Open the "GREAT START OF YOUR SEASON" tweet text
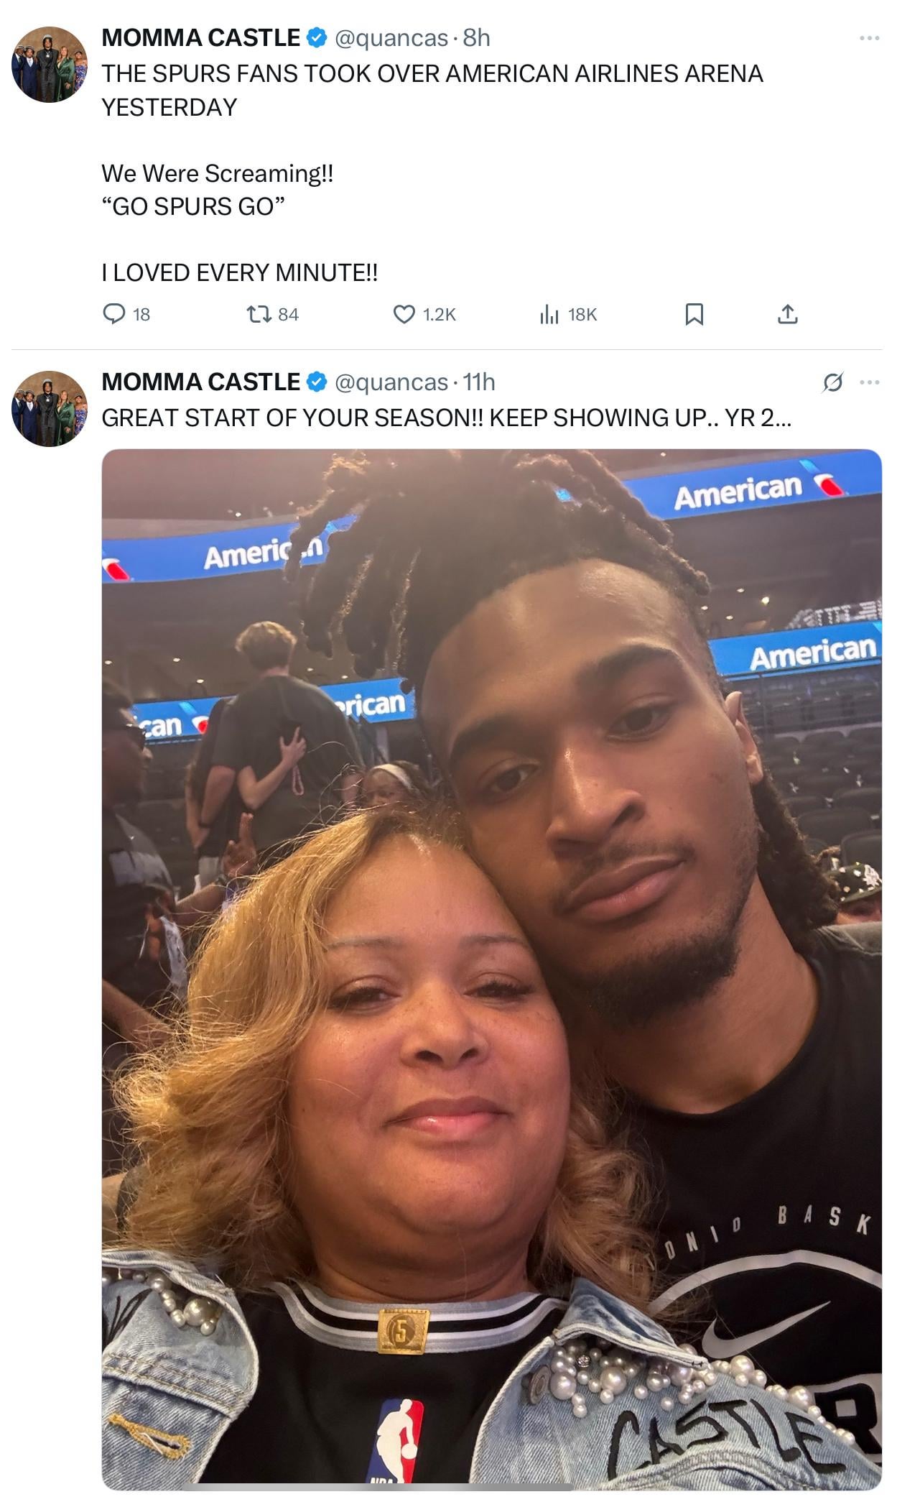 pos(445,418)
